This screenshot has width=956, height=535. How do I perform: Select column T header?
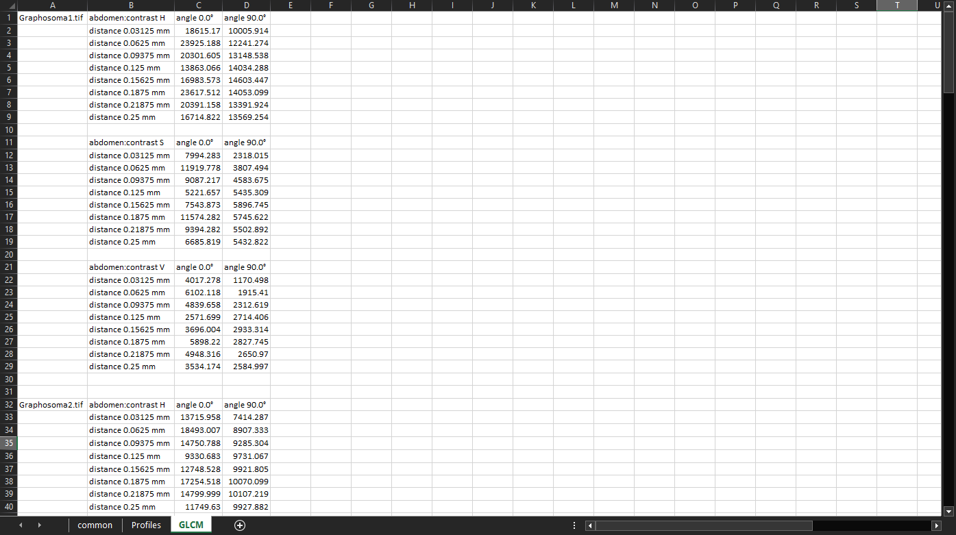[896, 5]
